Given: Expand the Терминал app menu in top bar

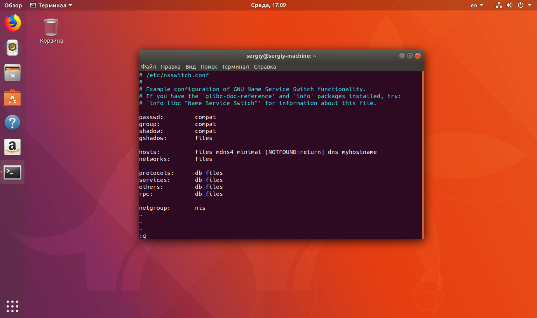Looking at the screenshot, I should [x=51, y=5].
